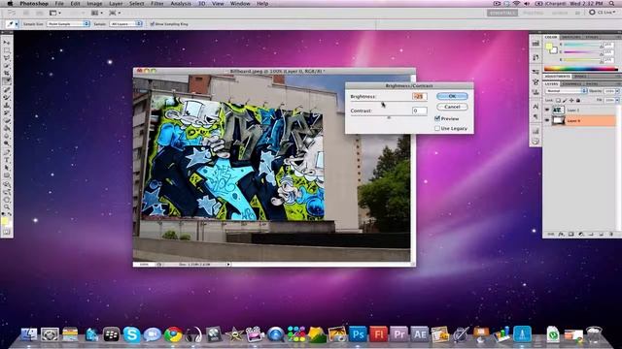Click the lock position icon
The width and height of the screenshot is (622, 349).
(x=571, y=101)
